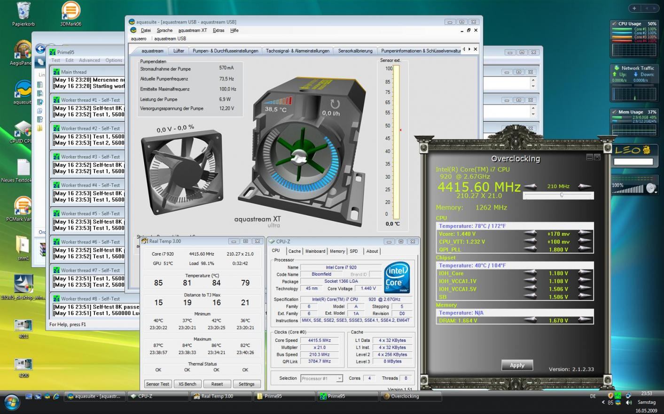
Task: Increase IOH_Core 1.180 V with the right arrow
Action: [x=585, y=272]
